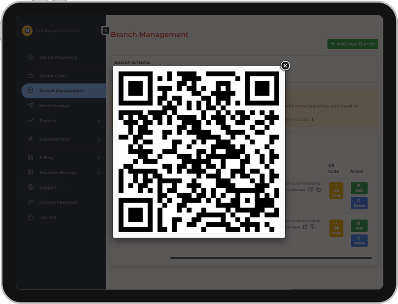Click the Support globe icon
398x304 pixels.
tap(30, 187)
